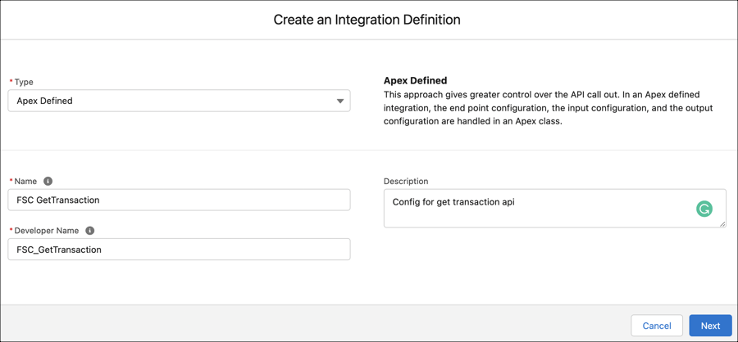Viewport: 738px width, 342px height.
Task: Click the Type field label
Action: tap(24, 82)
